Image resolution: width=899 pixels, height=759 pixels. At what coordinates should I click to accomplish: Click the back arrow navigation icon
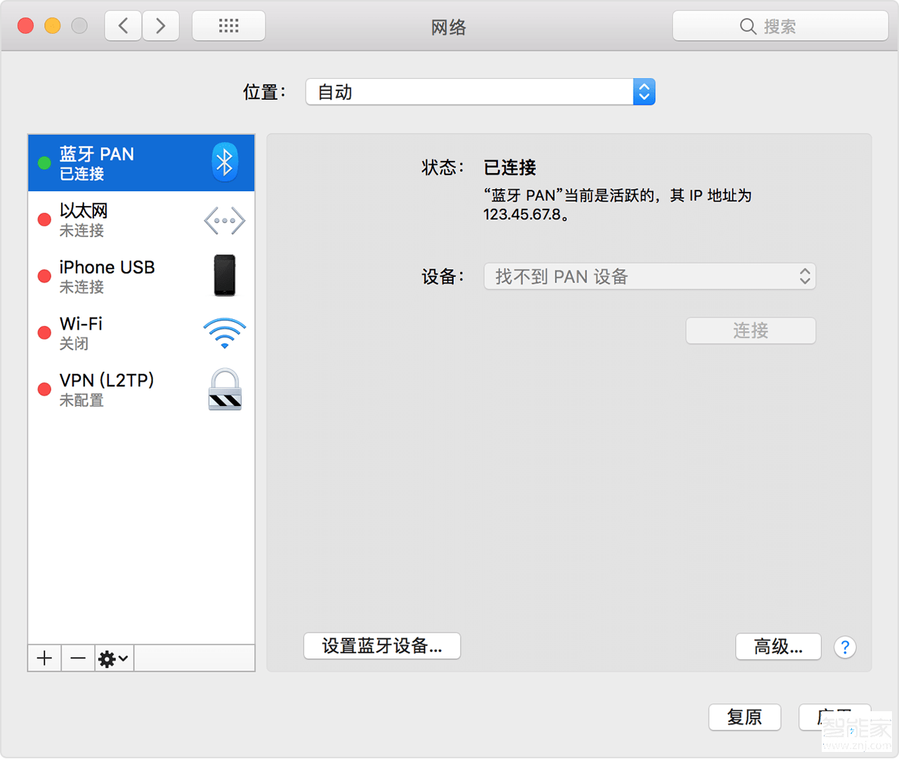click(122, 25)
